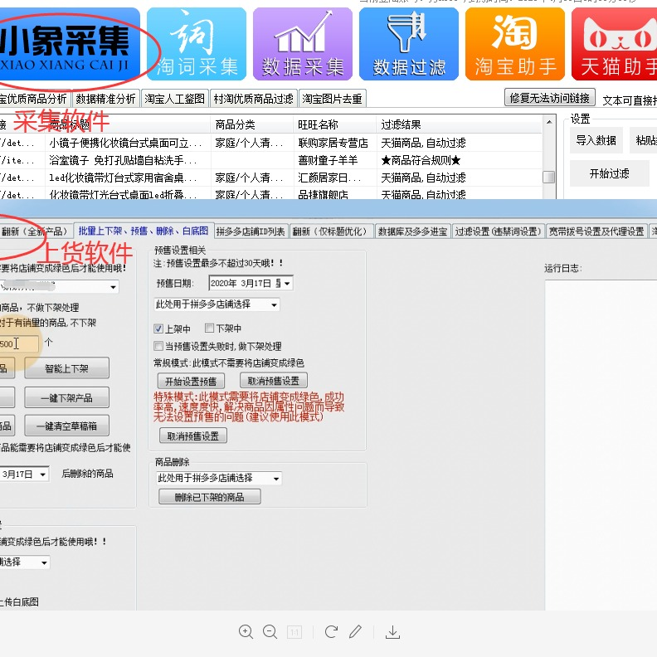Click the 删除已下架的商品 button
657x657 pixels.
point(210,497)
